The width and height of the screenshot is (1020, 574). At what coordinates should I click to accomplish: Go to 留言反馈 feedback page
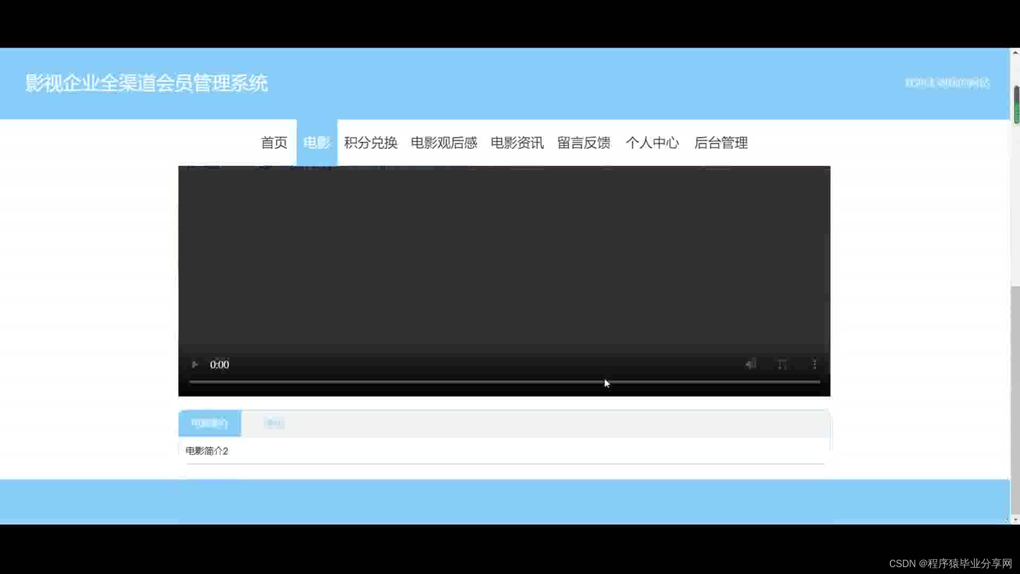pos(583,143)
